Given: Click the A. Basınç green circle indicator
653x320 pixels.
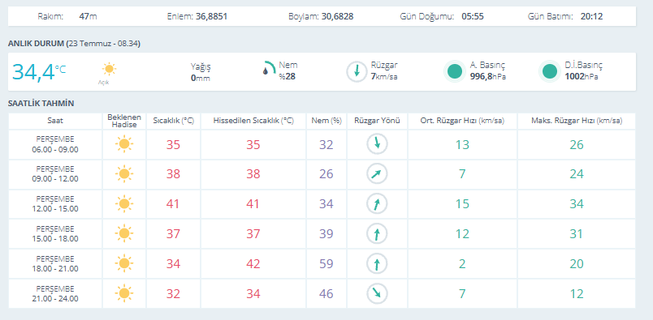Looking at the screenshot, I should (x=454, y=71).
